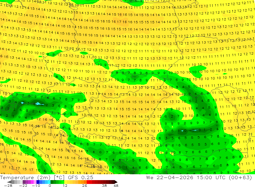This screenshot has width=255, height=187.
Task: Click the legend value "-28"
Action: (x=8, y=185)
